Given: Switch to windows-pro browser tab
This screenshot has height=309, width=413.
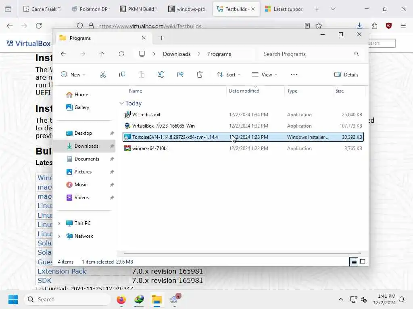Looking at the screenshot, I should click(x=187, y=9).
